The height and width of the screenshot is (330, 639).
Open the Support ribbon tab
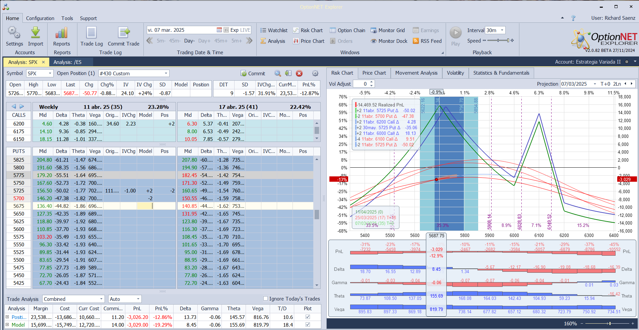coord(88,18)
